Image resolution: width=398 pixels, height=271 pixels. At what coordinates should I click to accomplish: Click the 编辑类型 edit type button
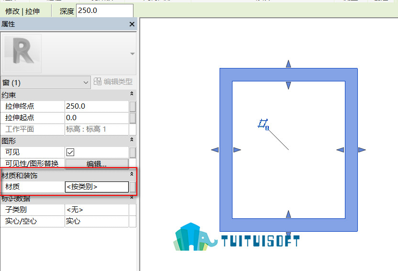[x=113, y=82]
